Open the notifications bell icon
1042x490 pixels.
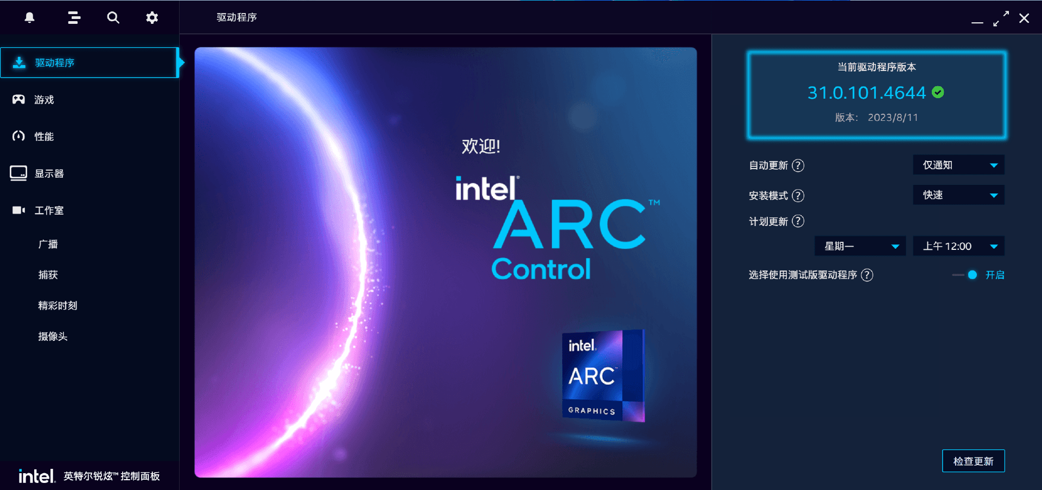click(30, 17)
